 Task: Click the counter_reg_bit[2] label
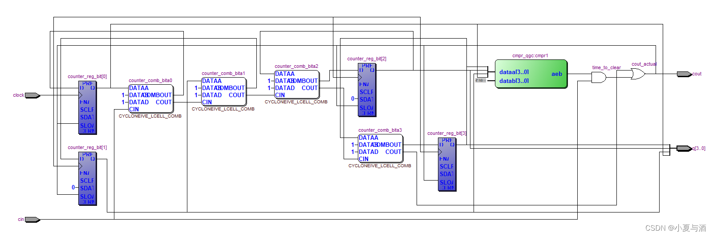click(x=367, y=59)
